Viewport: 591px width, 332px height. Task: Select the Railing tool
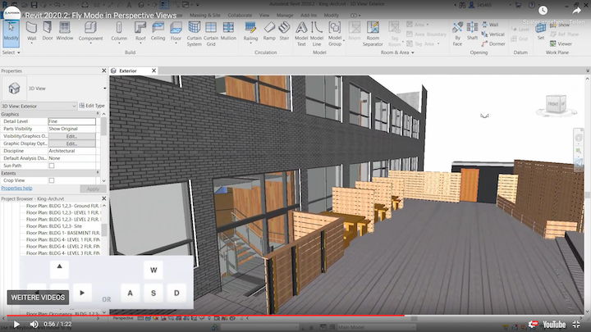click(250, 32)
